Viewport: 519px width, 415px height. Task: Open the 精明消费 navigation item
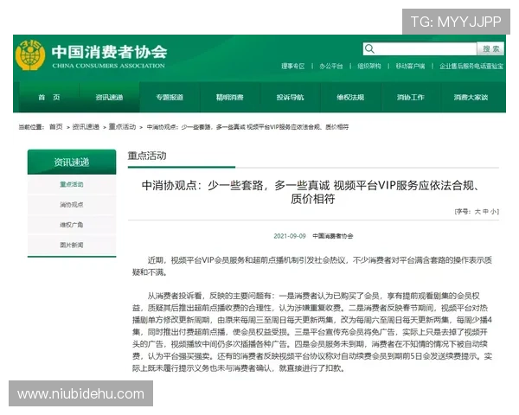[x=230, y=98]
